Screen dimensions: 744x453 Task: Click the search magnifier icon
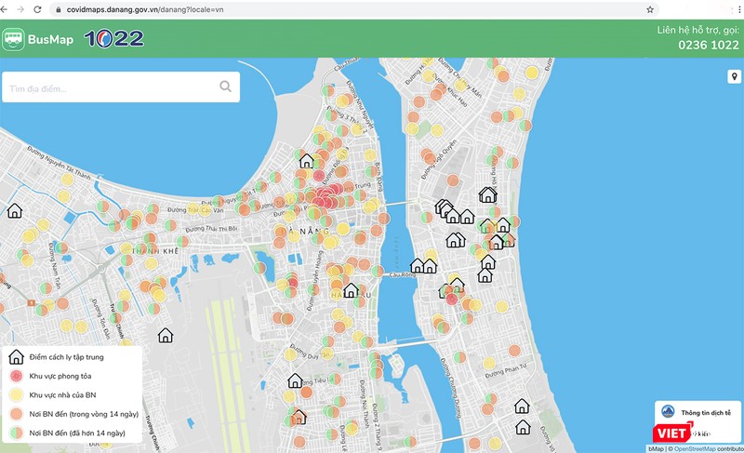pyautogui.click(x=225, y=87)
